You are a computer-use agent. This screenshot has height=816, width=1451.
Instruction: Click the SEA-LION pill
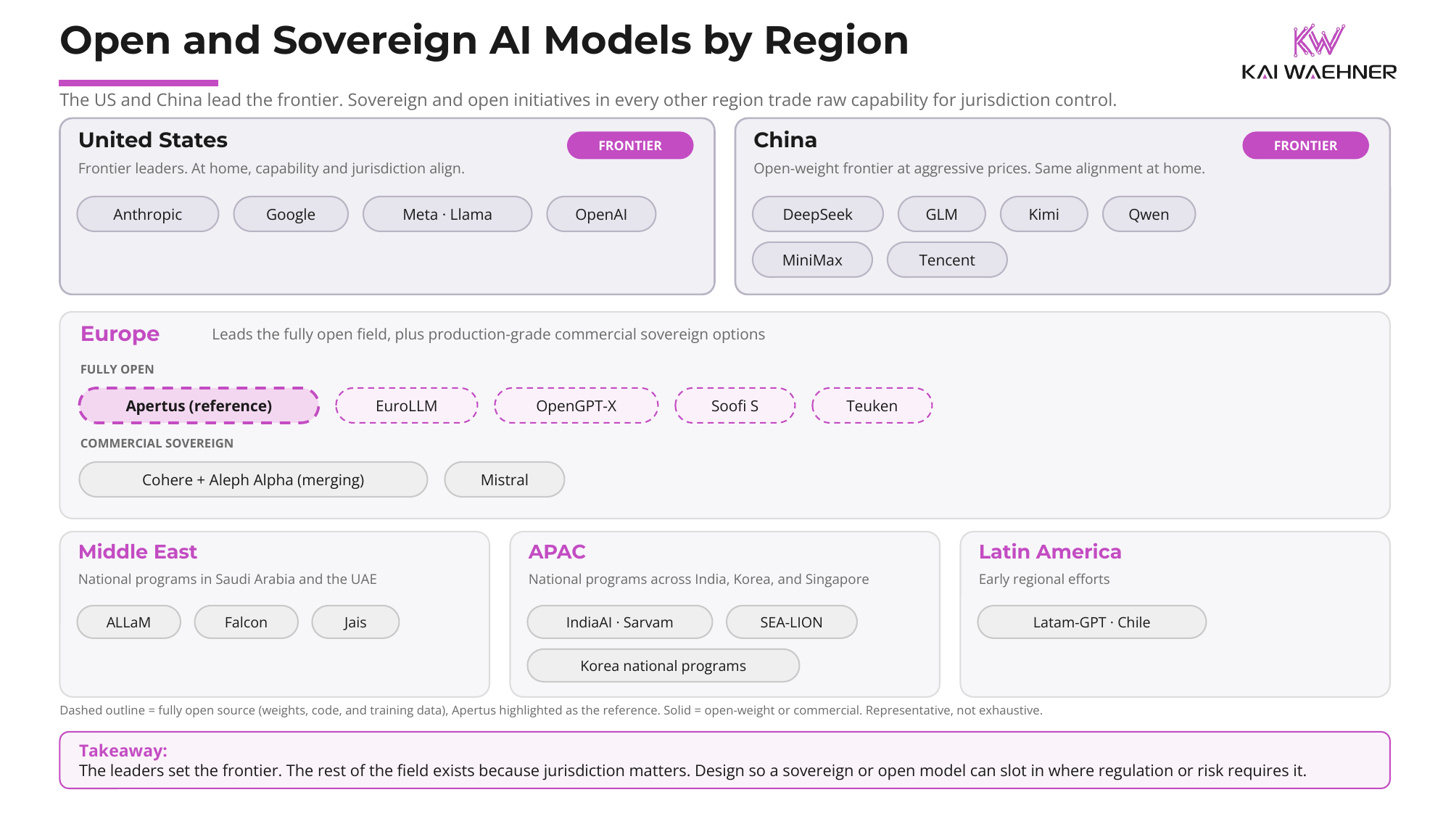point(792,622)
